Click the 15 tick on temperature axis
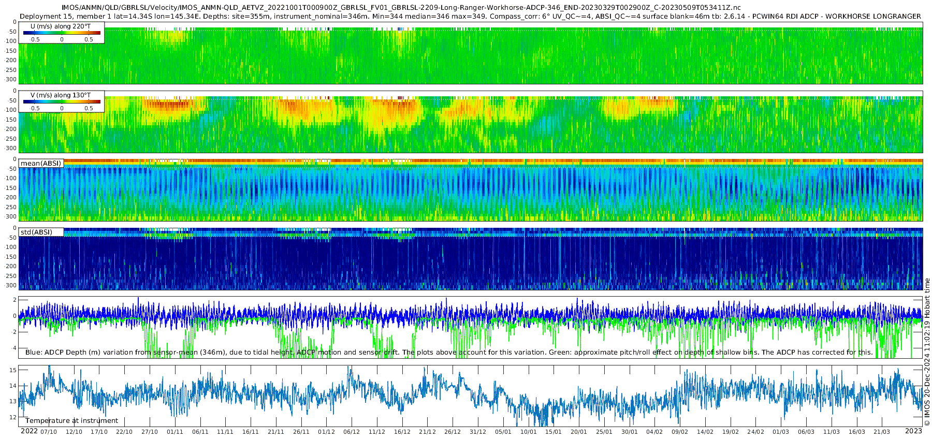The height and width of the screenshot is (440, 932). (x=13, y=370)
